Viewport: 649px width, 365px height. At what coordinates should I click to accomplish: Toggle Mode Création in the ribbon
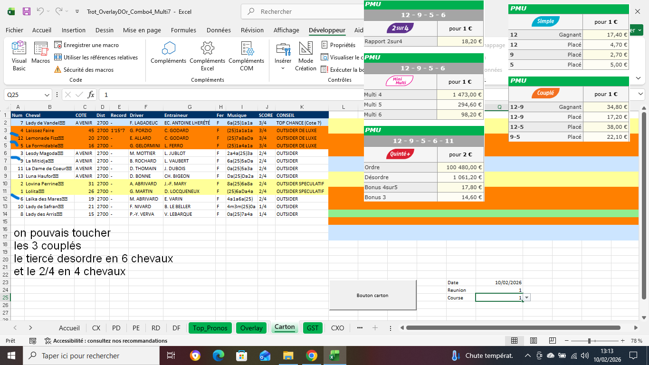305,56
